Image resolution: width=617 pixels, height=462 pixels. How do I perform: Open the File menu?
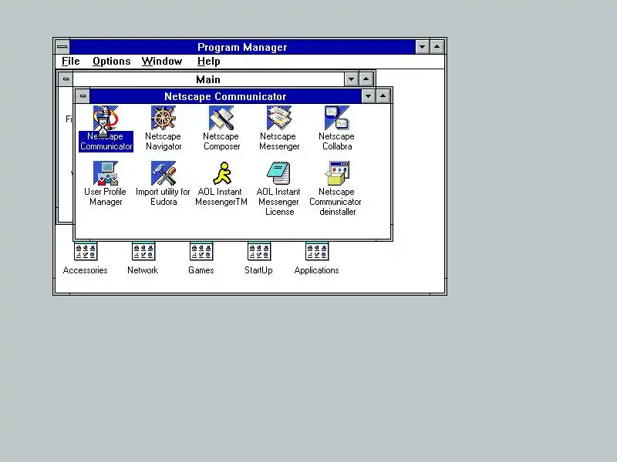(x=71, y=62)
